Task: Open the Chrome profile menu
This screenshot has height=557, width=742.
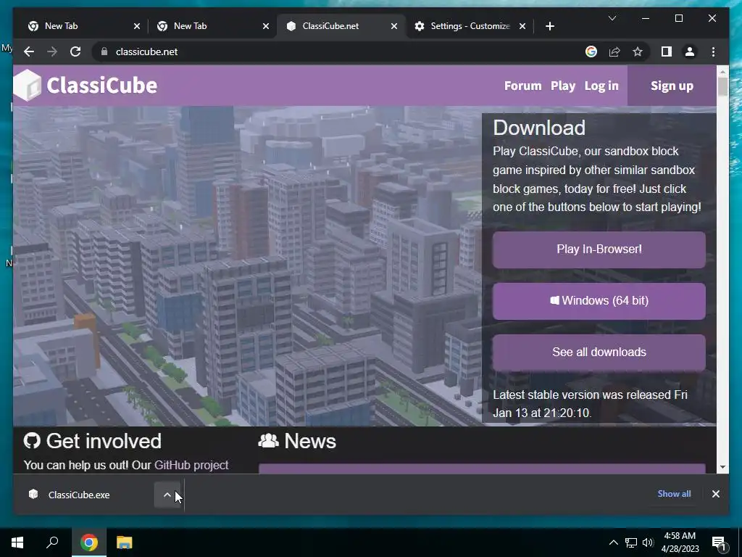Action: (x=690, y=51)
